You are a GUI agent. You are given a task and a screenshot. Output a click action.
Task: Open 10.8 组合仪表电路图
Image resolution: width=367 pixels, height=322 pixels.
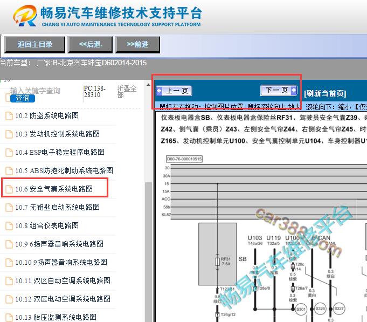(47, 225)
